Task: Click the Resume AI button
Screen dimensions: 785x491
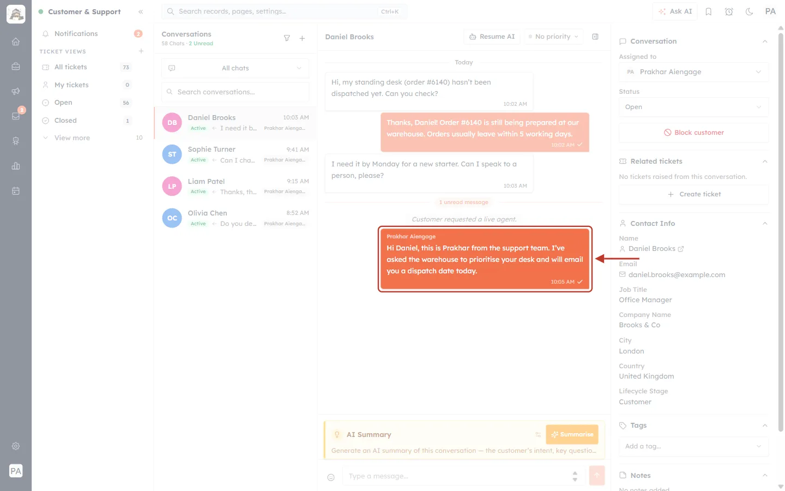Action: click(492, 37)
